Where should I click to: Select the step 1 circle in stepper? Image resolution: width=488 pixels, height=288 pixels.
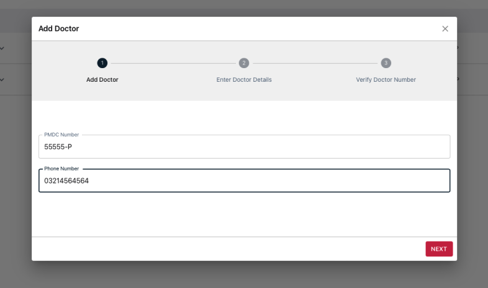click(102, 63)
